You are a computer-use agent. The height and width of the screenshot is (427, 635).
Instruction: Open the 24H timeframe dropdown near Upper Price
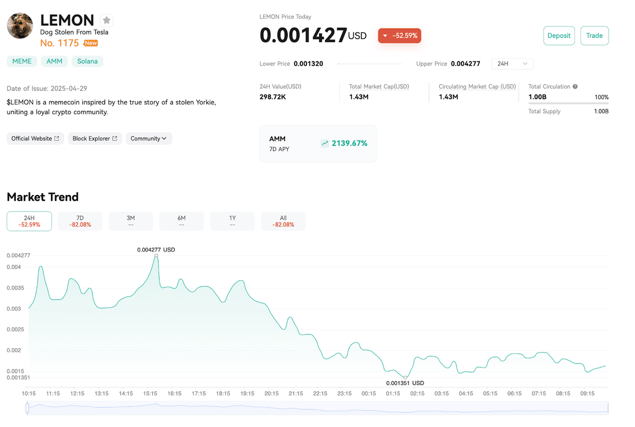pos(512,63)
